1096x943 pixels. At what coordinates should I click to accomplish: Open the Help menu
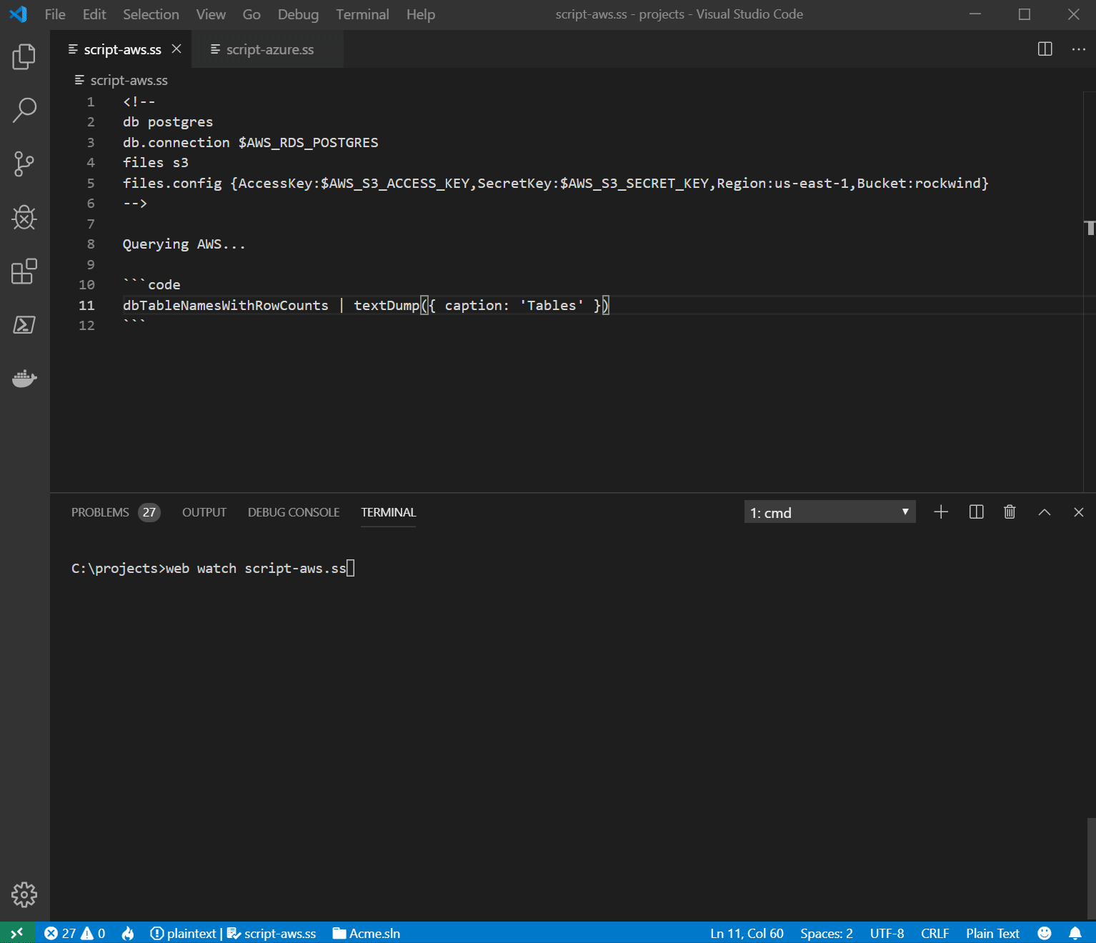[421, 14]
